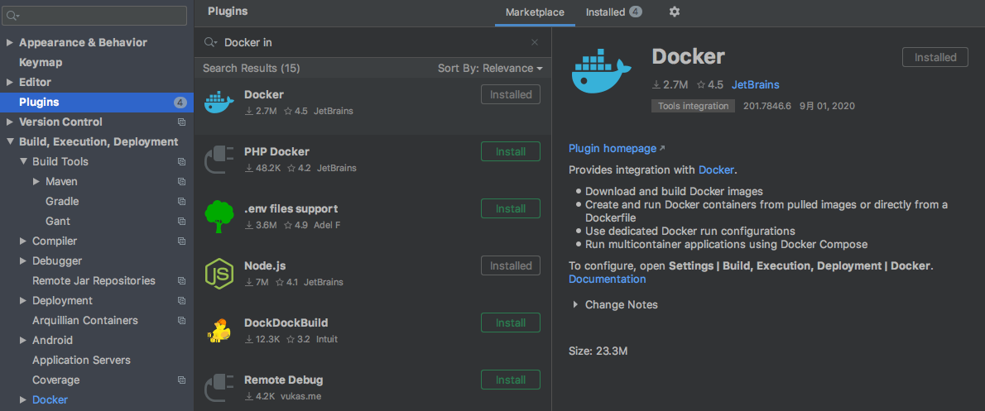Open Sort By: Relevance dropdown
The width and height of the screenshot is (985, 411).
pyautogui.click(x=490, y=68)
